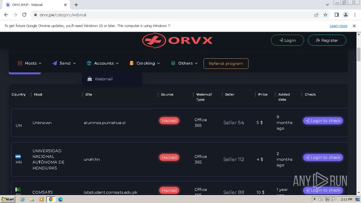The width and height of the screenshot is (361, 203).
Task: Sort by Added date column header
Action: click(284, 97)
